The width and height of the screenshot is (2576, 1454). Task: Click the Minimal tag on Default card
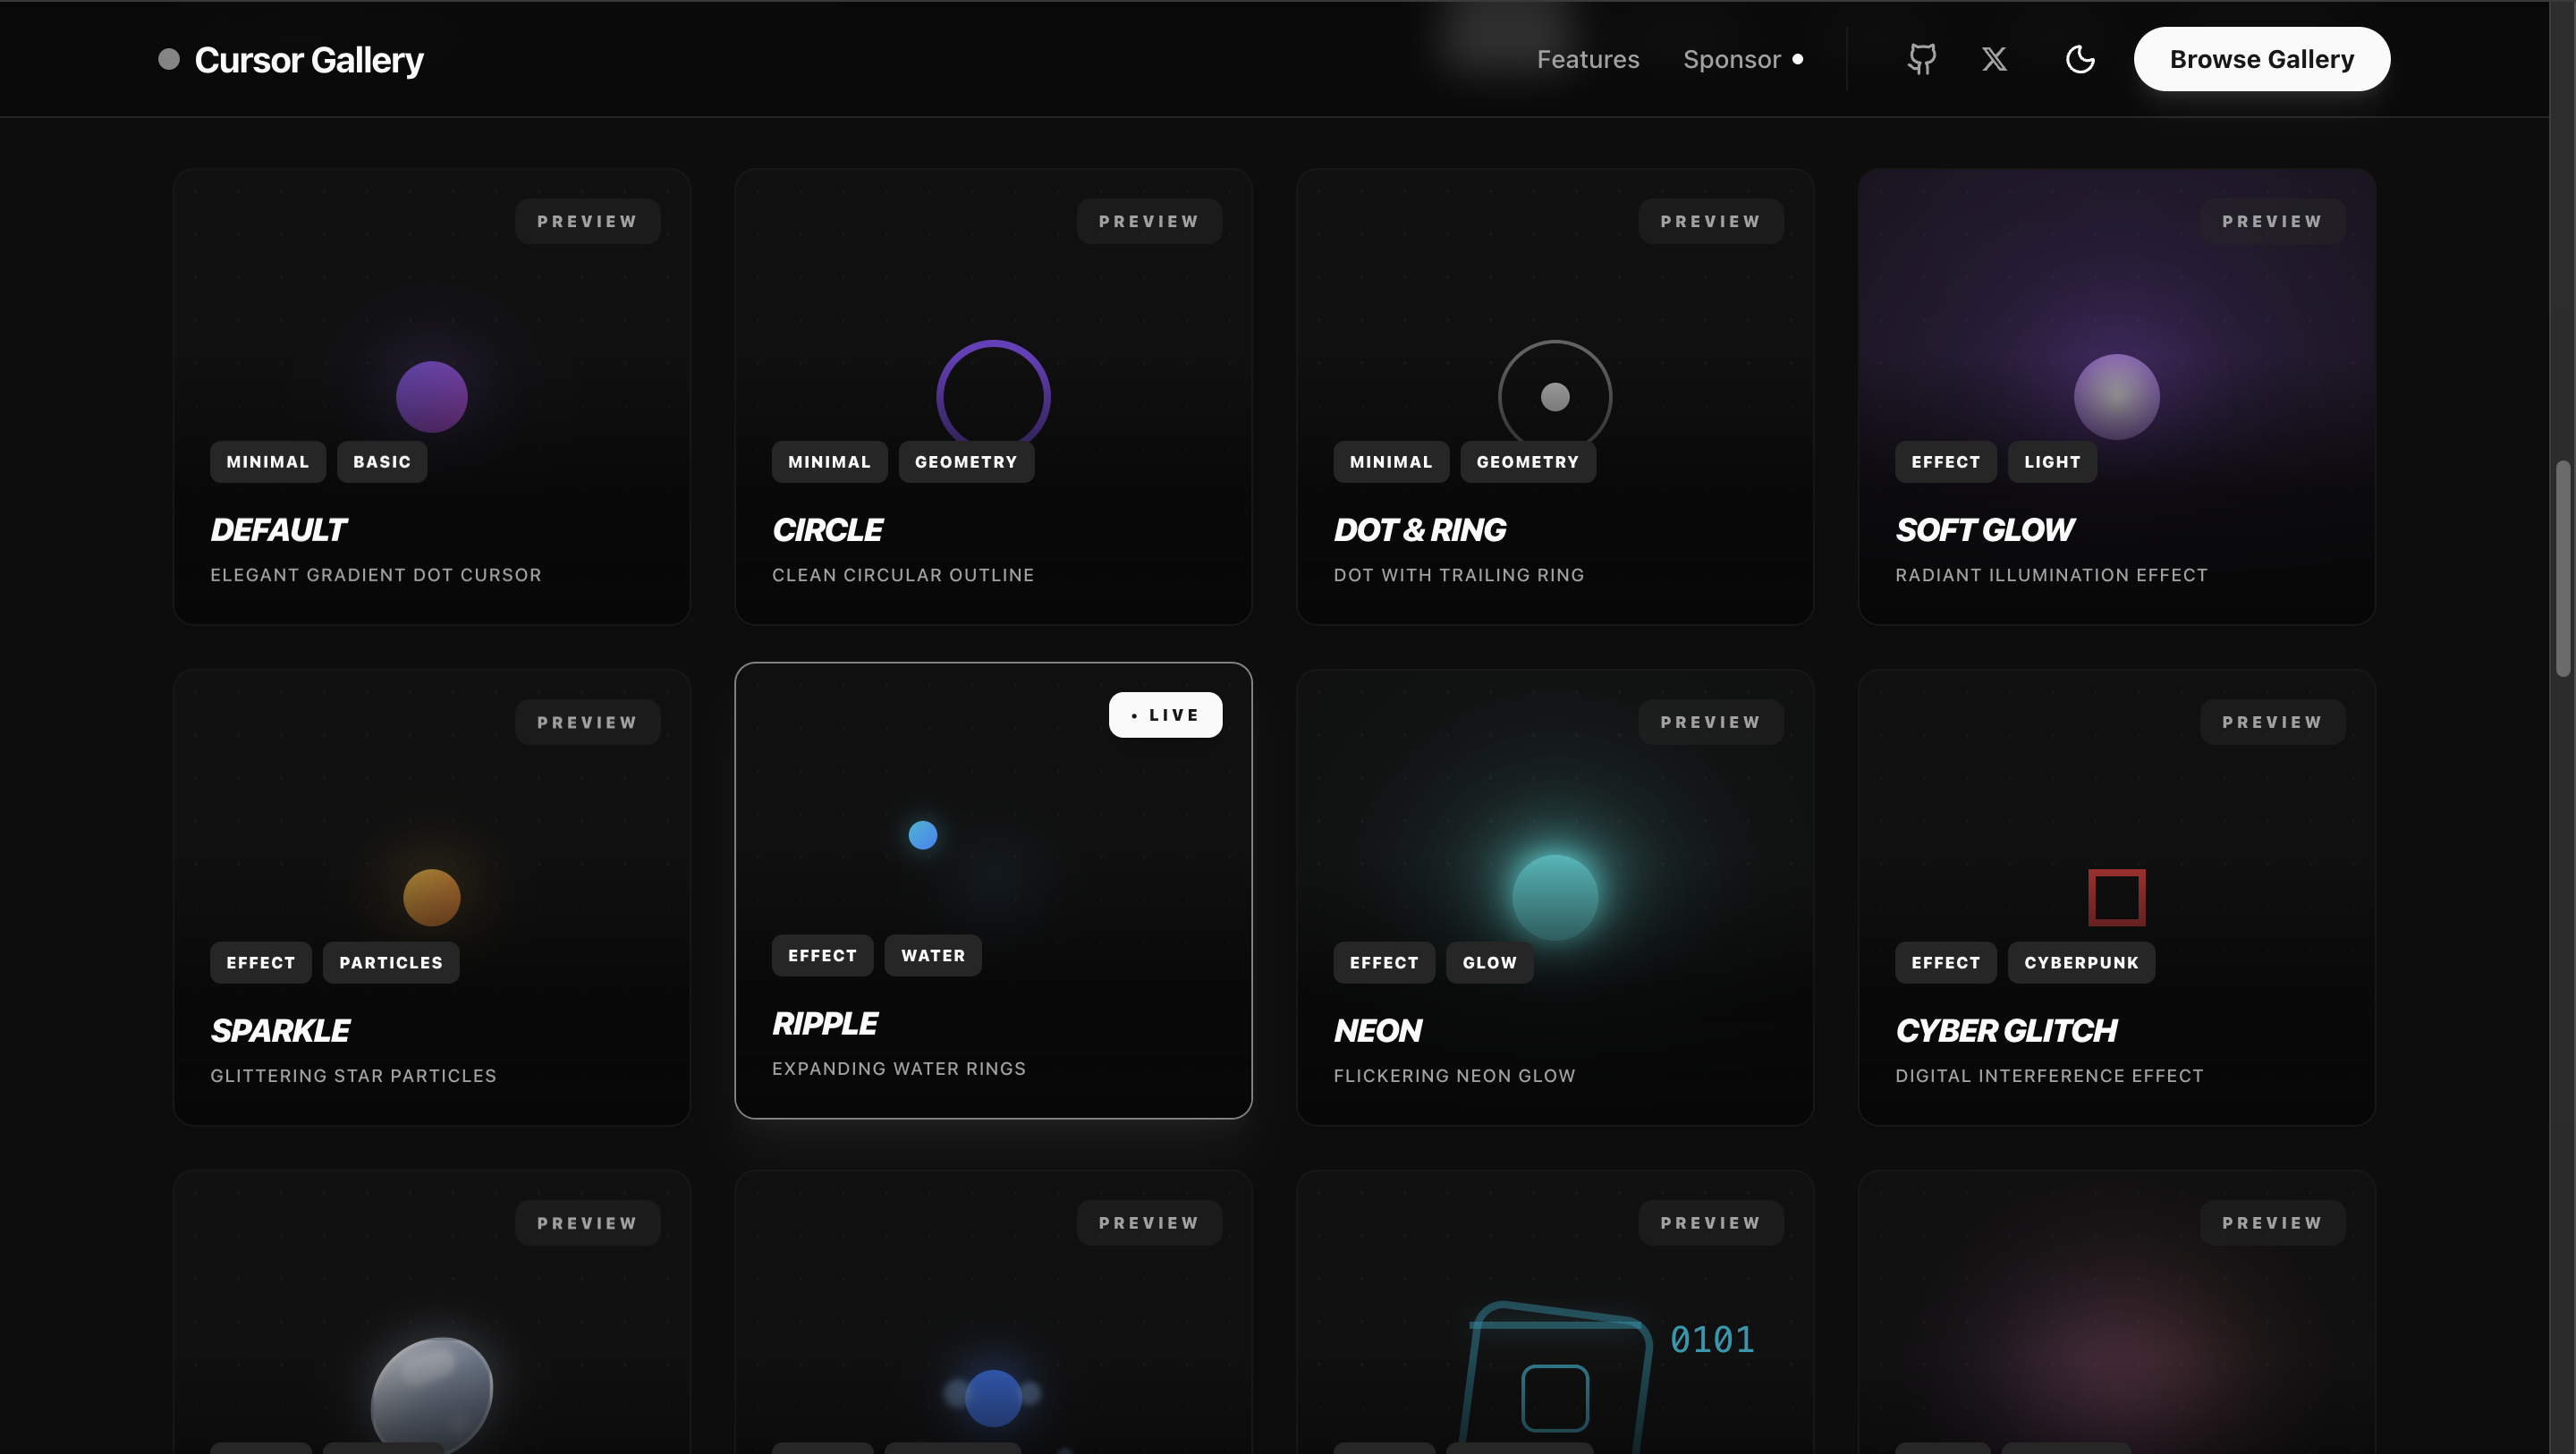268,462
